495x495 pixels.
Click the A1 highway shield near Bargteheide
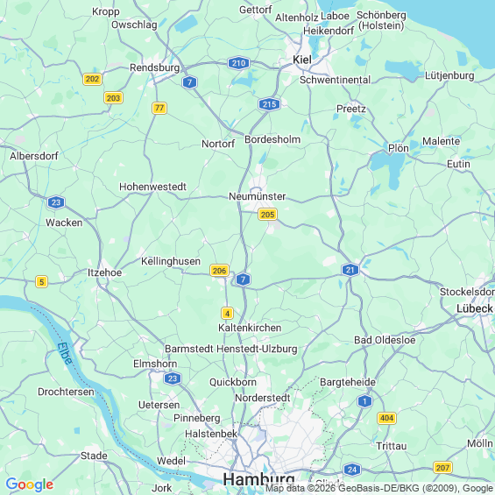coord(365,401)
